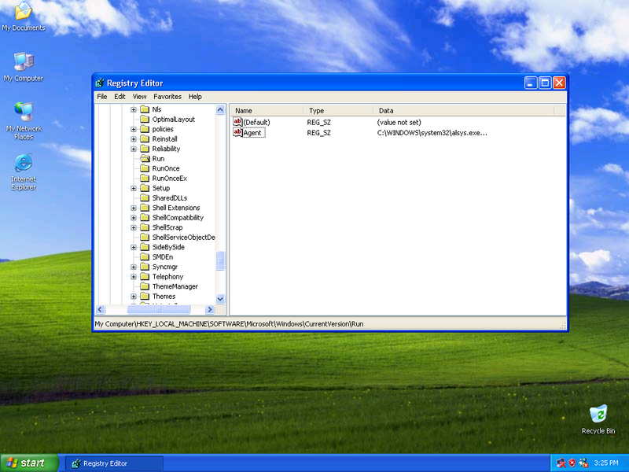Expand the Telephony key node
This screenshot has width=629, height=472.
tap(134, 277)
